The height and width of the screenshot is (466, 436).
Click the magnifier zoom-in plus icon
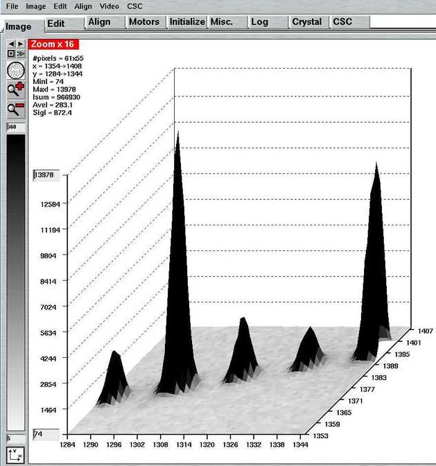click(16, 89)
